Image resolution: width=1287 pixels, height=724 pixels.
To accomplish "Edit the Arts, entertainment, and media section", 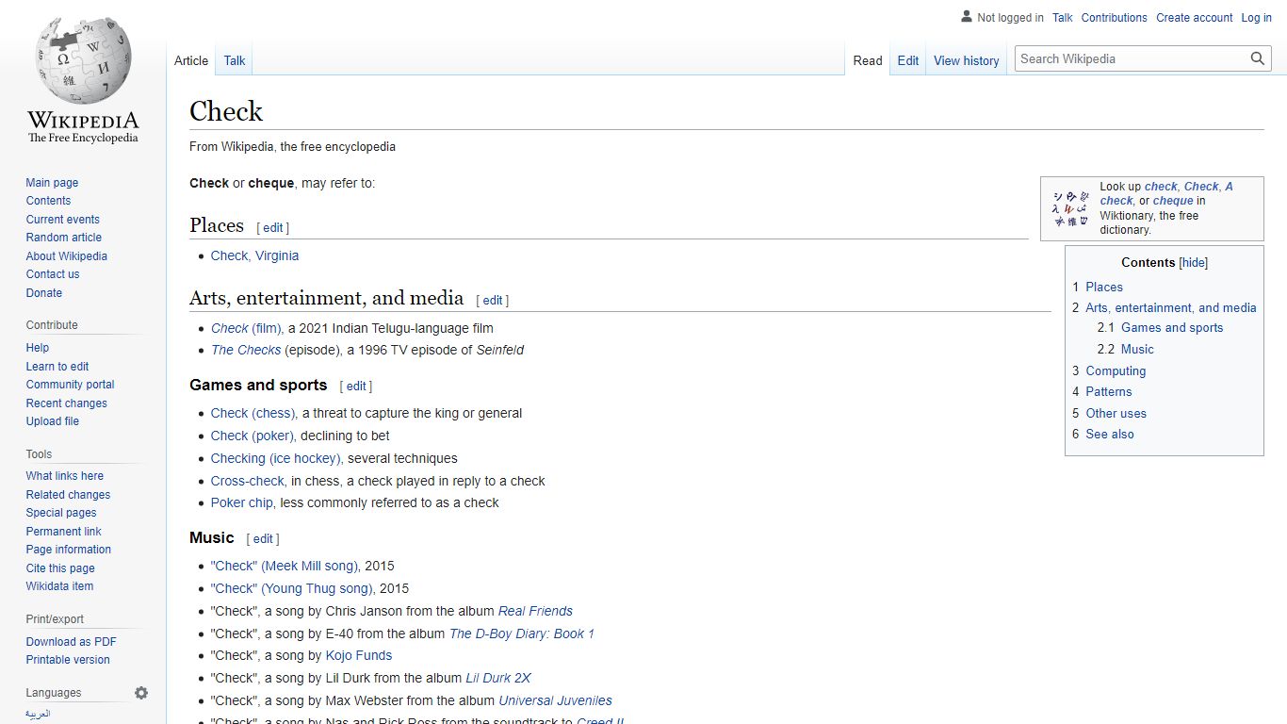I will tap(493, 301).
